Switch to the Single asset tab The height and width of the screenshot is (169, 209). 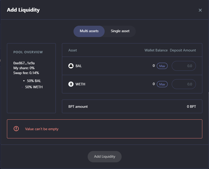[120, 31]
